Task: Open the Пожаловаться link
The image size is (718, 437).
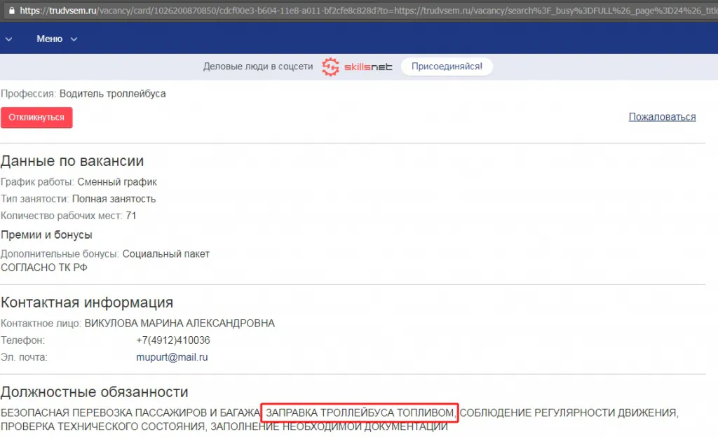Action: click(x=662, y=117)
